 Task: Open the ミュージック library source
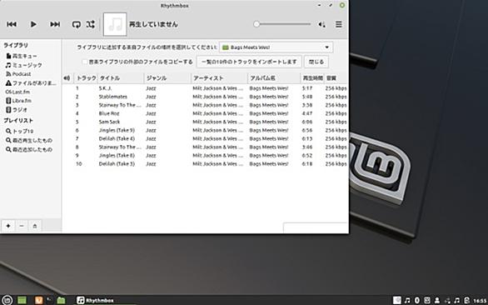point(23,65)
